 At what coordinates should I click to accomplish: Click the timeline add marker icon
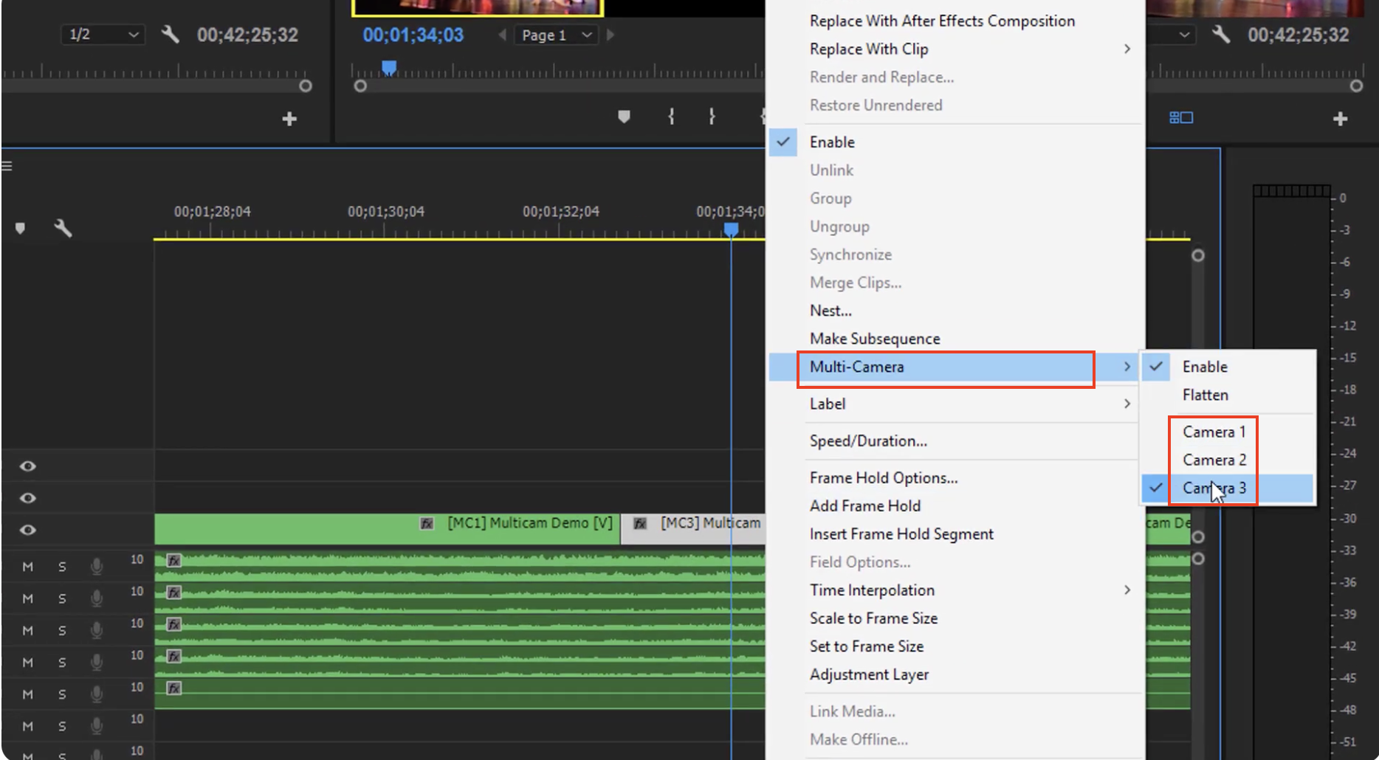tap(21, 229)
